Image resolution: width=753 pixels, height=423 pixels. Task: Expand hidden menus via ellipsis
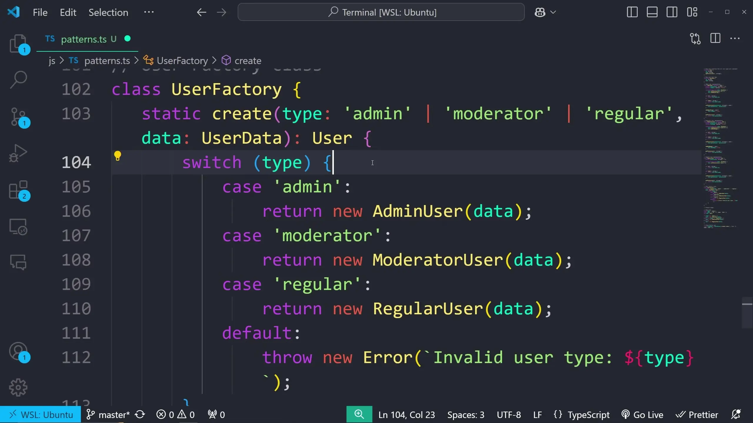[149, 12]
